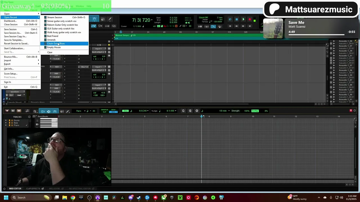Toggle Solo button in MIDI editor

pyautogui.click(x=13, y=111)
